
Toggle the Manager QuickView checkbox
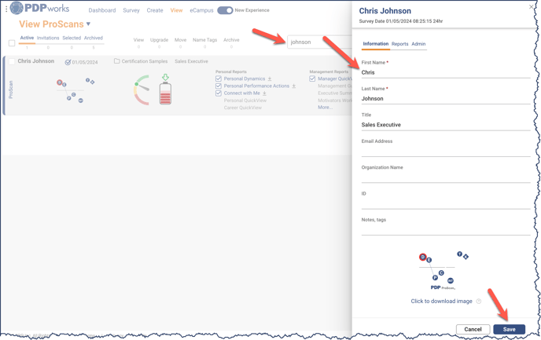[x=312, y=79]
